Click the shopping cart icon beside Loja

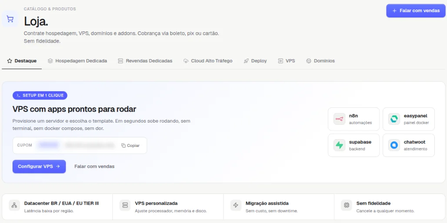pyautogui.click(x=10, y=19)
